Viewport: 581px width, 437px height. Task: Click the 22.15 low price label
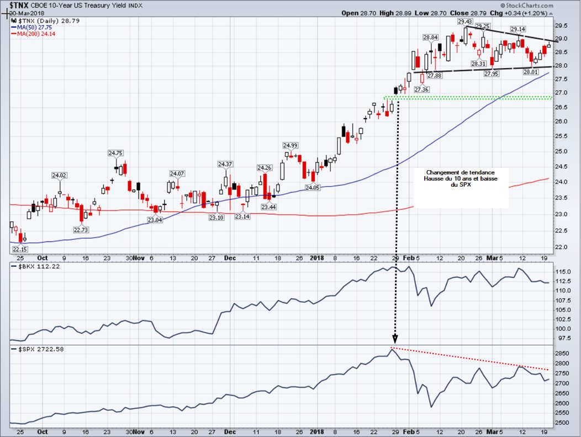tap(20, 249)
